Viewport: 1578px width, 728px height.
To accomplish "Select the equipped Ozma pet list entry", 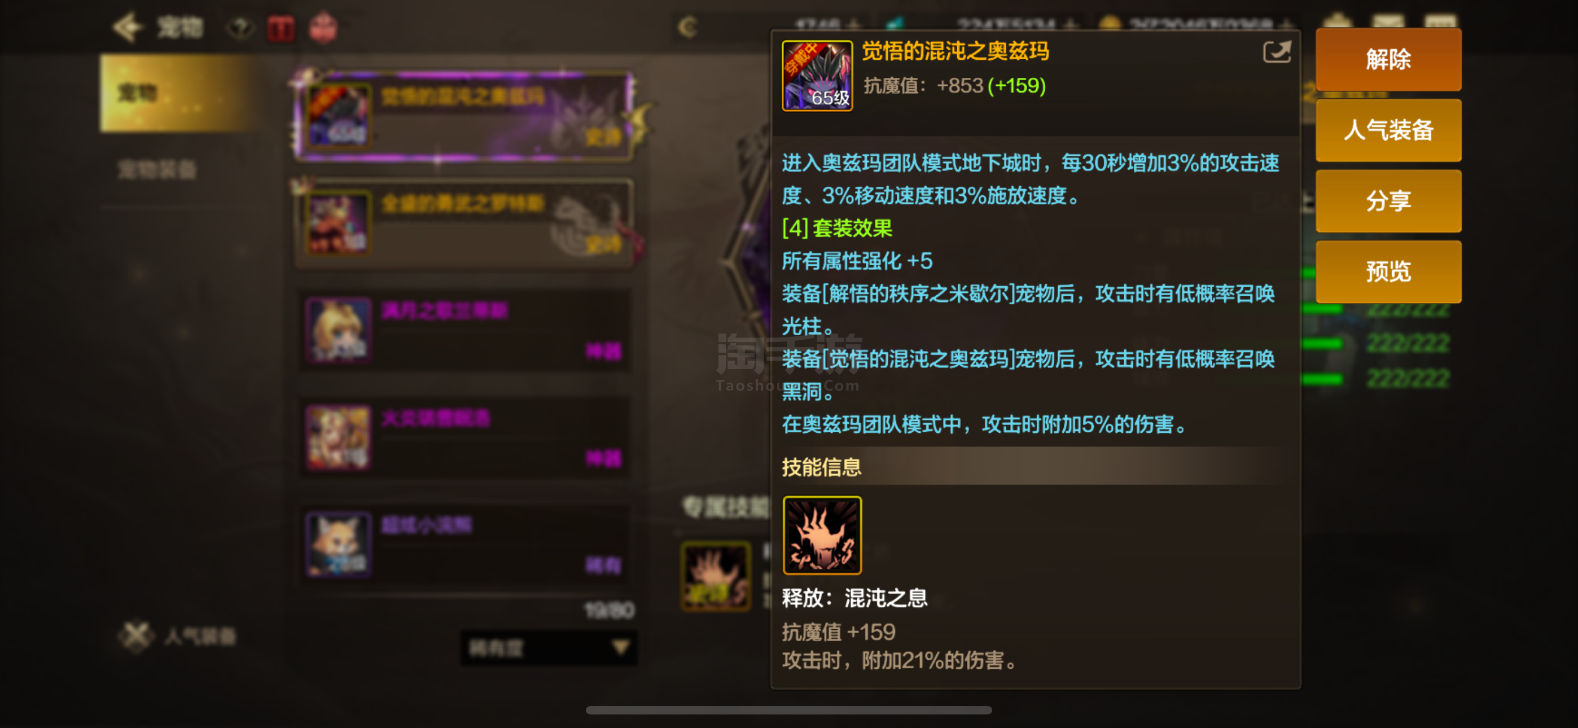I will click(464, 116).
